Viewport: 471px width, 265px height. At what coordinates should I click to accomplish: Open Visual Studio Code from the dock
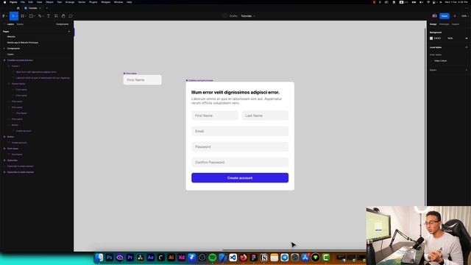[233, 258]
